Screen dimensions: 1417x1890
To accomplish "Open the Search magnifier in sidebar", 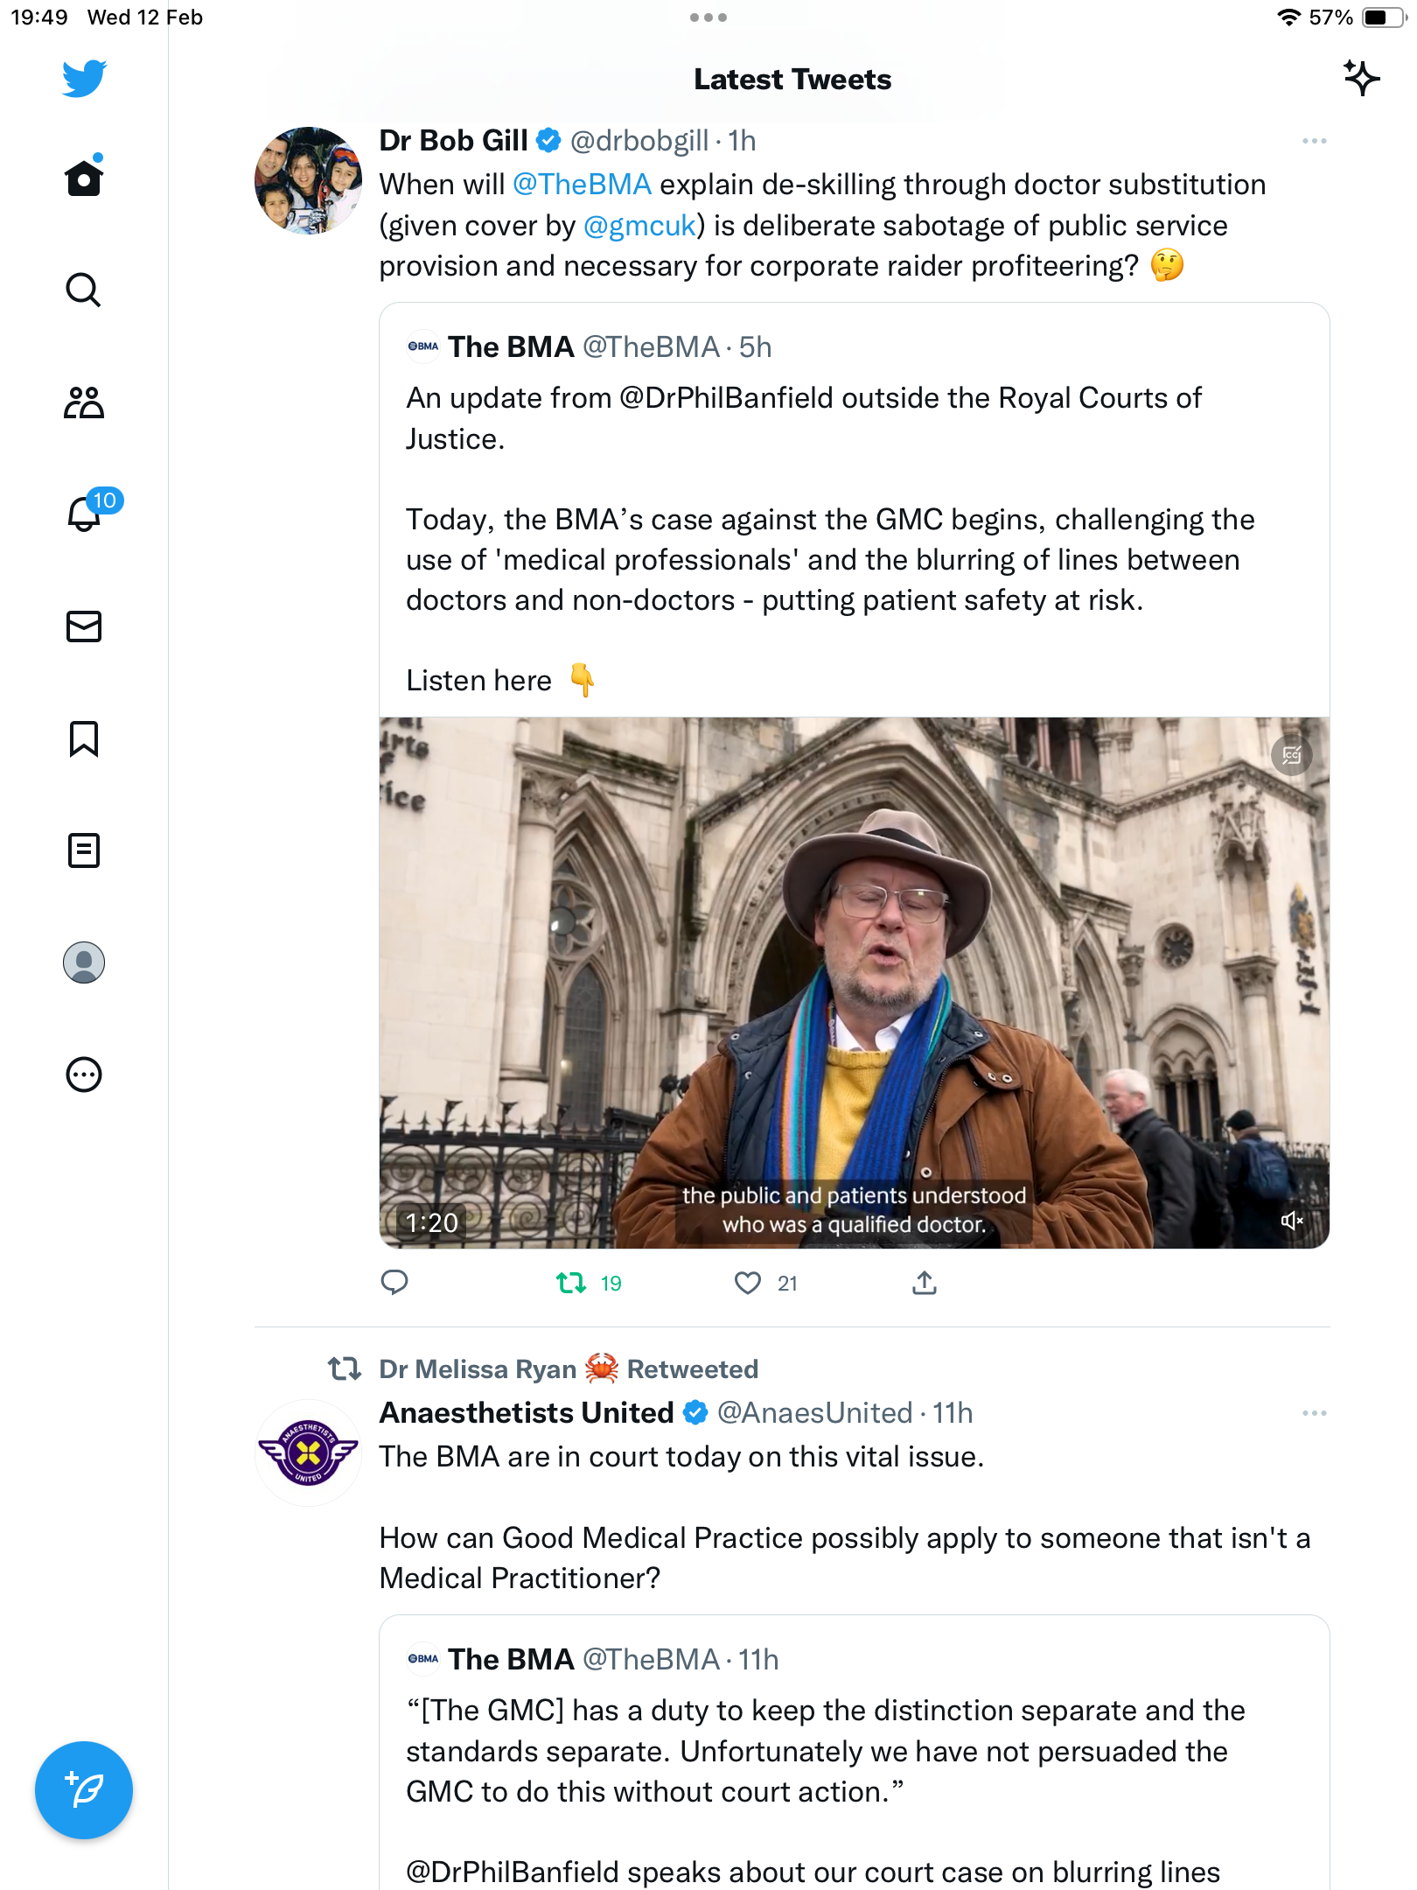I will [84, 290].
